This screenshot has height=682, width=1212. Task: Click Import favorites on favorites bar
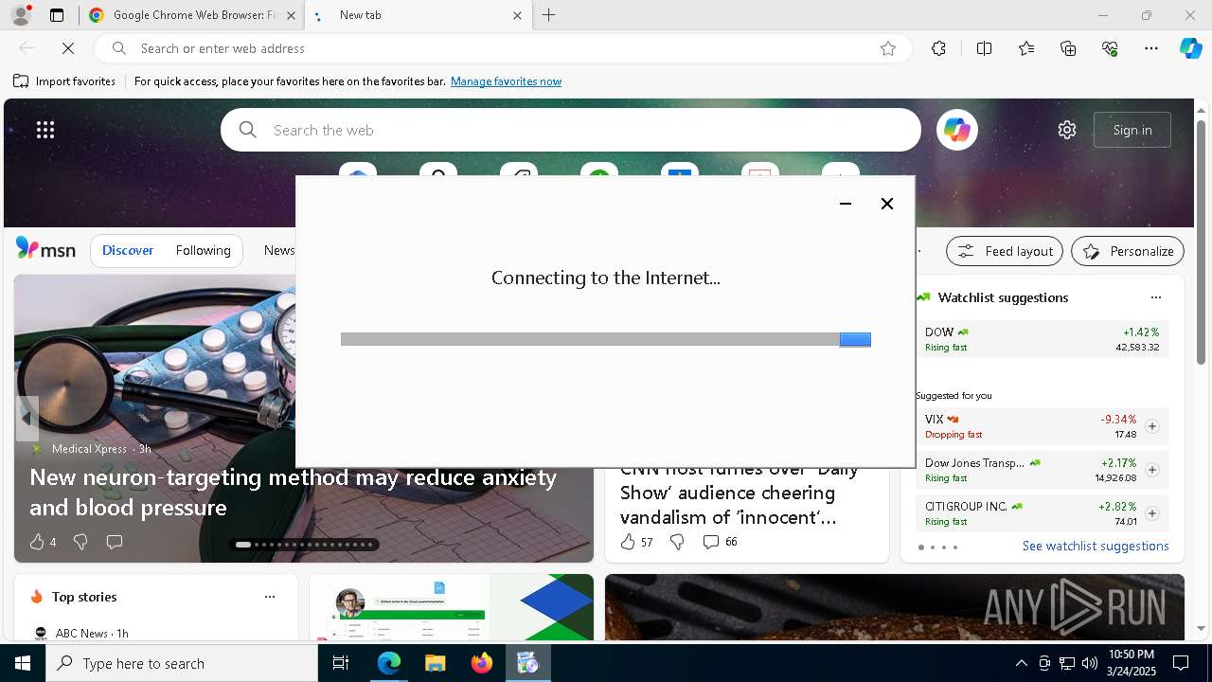pos(64,81)
